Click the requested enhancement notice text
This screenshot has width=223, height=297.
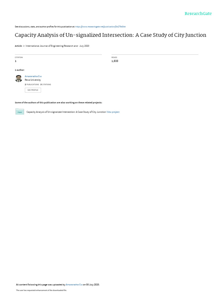pyautogui.click(x=41, y=290)
